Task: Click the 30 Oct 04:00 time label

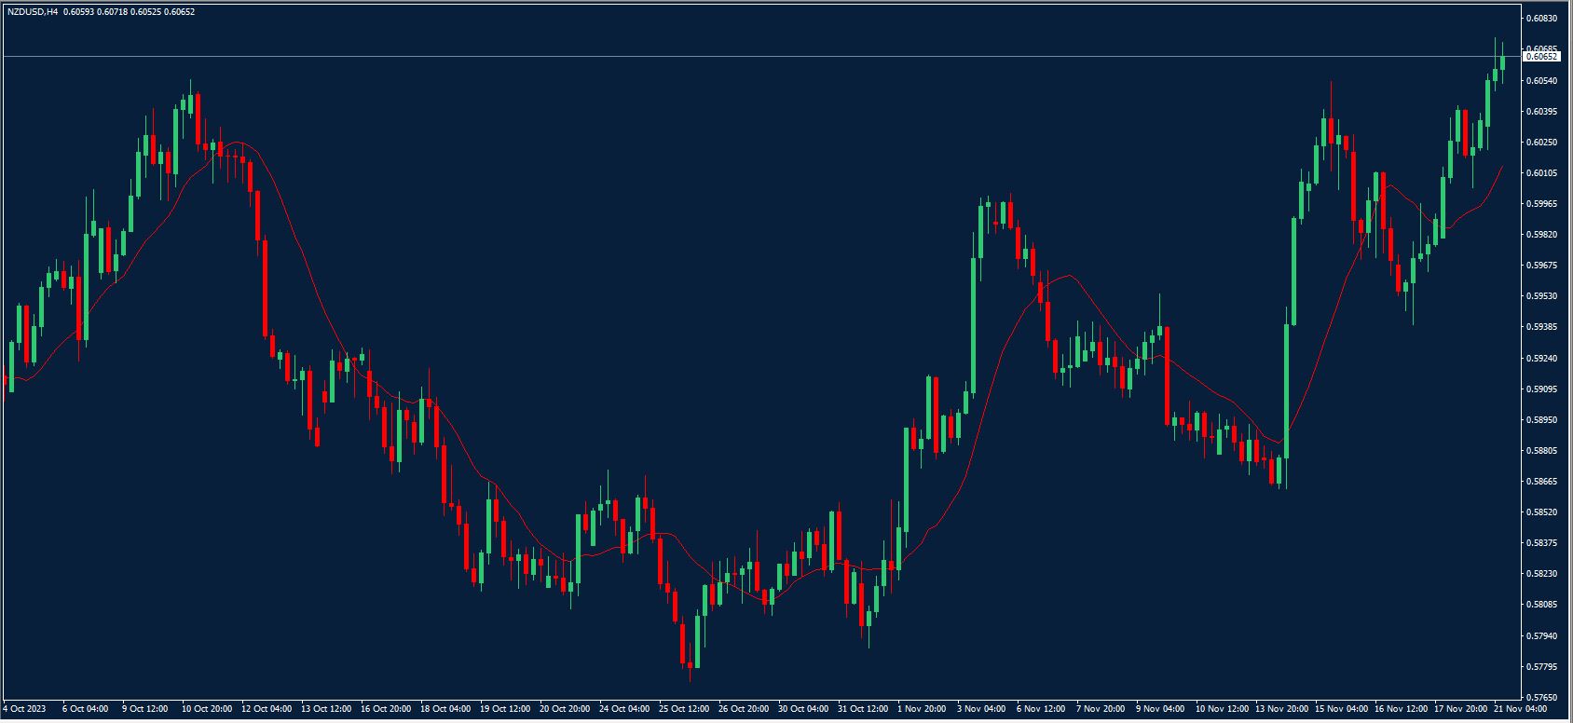Action: [x=803, y=709]
